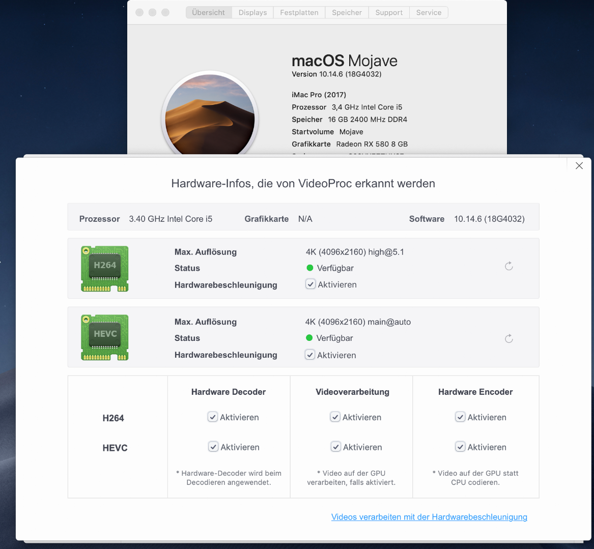This screenshot has width=594, height=549.
Task: Open the Support tab
Action: click(389, 13)
